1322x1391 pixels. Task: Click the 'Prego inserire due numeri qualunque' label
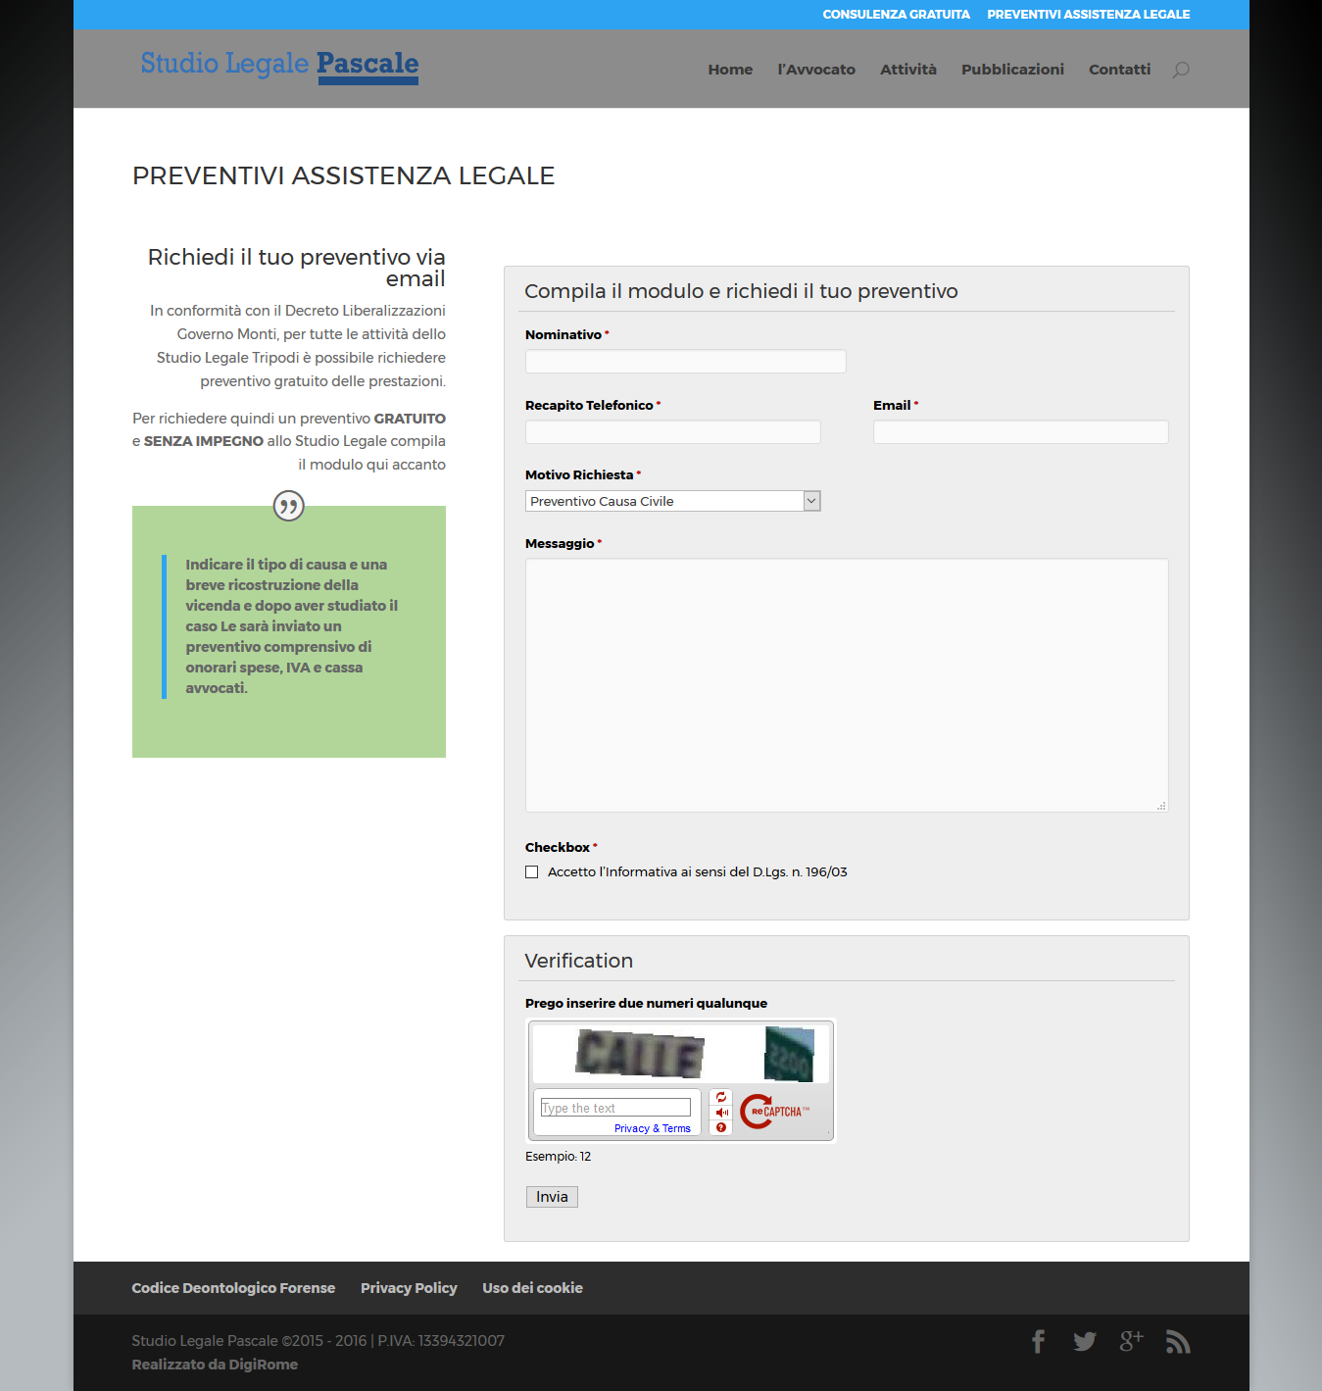(x=646, y=1003)
